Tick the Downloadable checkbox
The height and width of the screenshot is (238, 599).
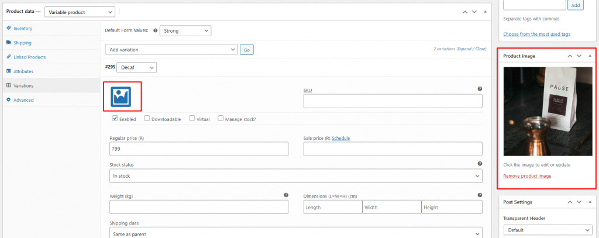point(147,119)
